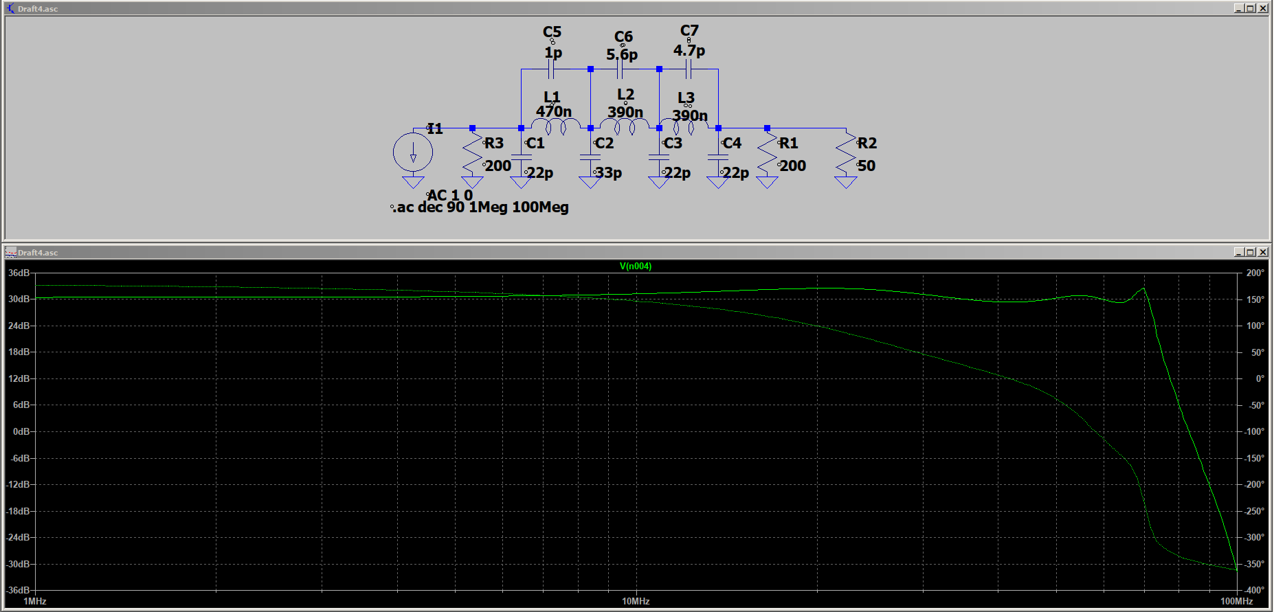
Task: Select the current source I1 symbol
Action: pos(413,152)
